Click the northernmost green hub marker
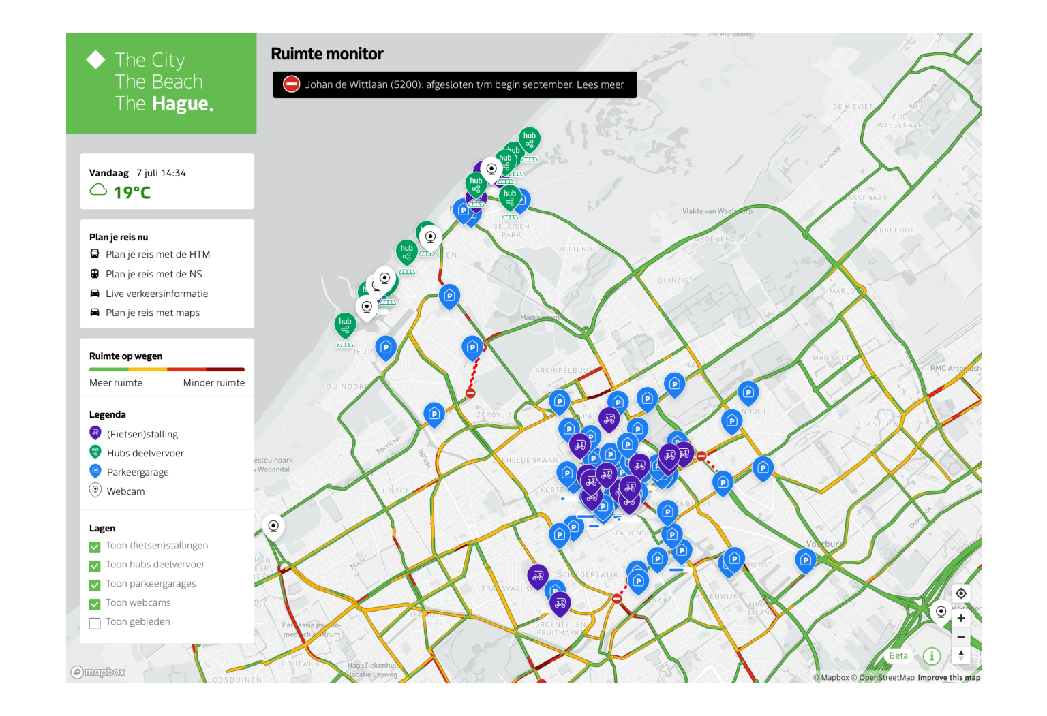Image resolution: width=1047 pixels, height=716 pixels. click(x=529, y=139)
